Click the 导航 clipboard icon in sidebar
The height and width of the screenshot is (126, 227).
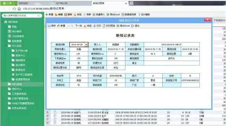[x=9, y=27]
